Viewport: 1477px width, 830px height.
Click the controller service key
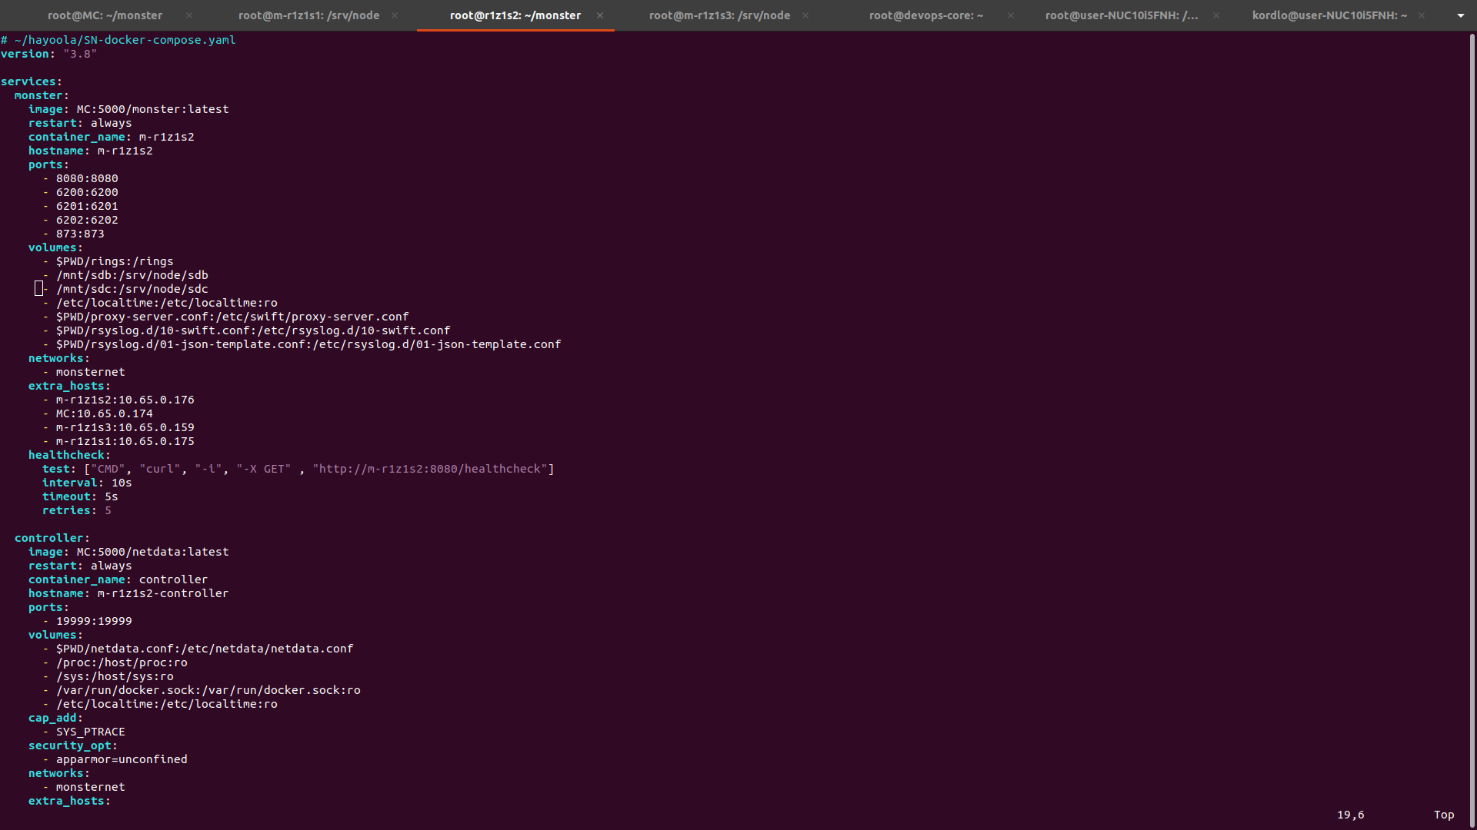coord(49,538)
